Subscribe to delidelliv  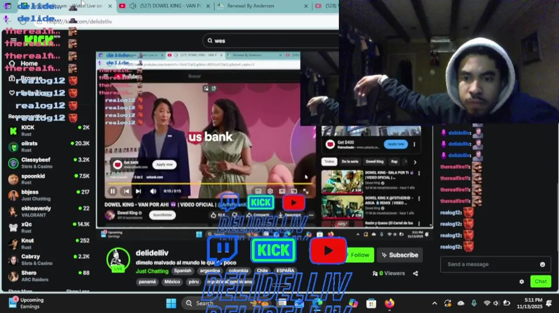400,255
